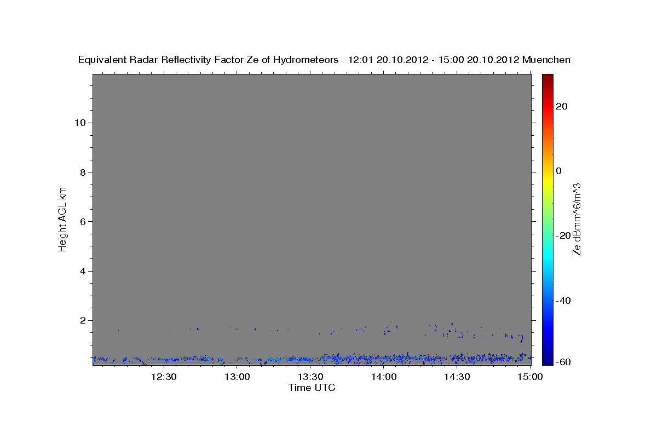Click the height tick label '6'

point(83,222)
